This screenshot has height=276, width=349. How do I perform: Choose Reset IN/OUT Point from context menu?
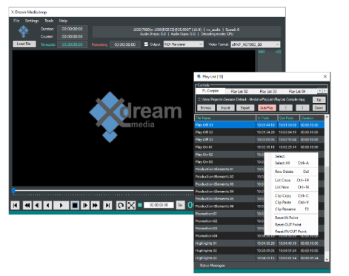point(291,232)
